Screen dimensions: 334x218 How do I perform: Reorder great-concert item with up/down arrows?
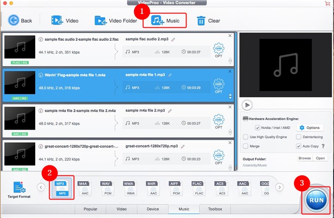230,168
